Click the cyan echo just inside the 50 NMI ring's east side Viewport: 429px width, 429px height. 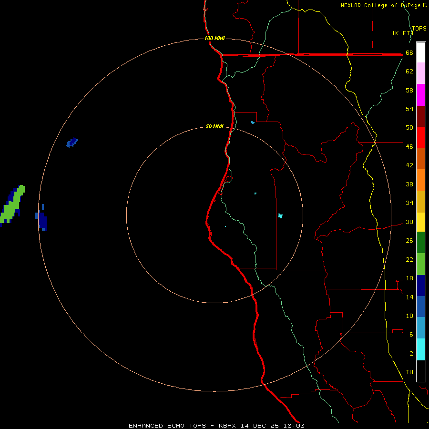280,216
